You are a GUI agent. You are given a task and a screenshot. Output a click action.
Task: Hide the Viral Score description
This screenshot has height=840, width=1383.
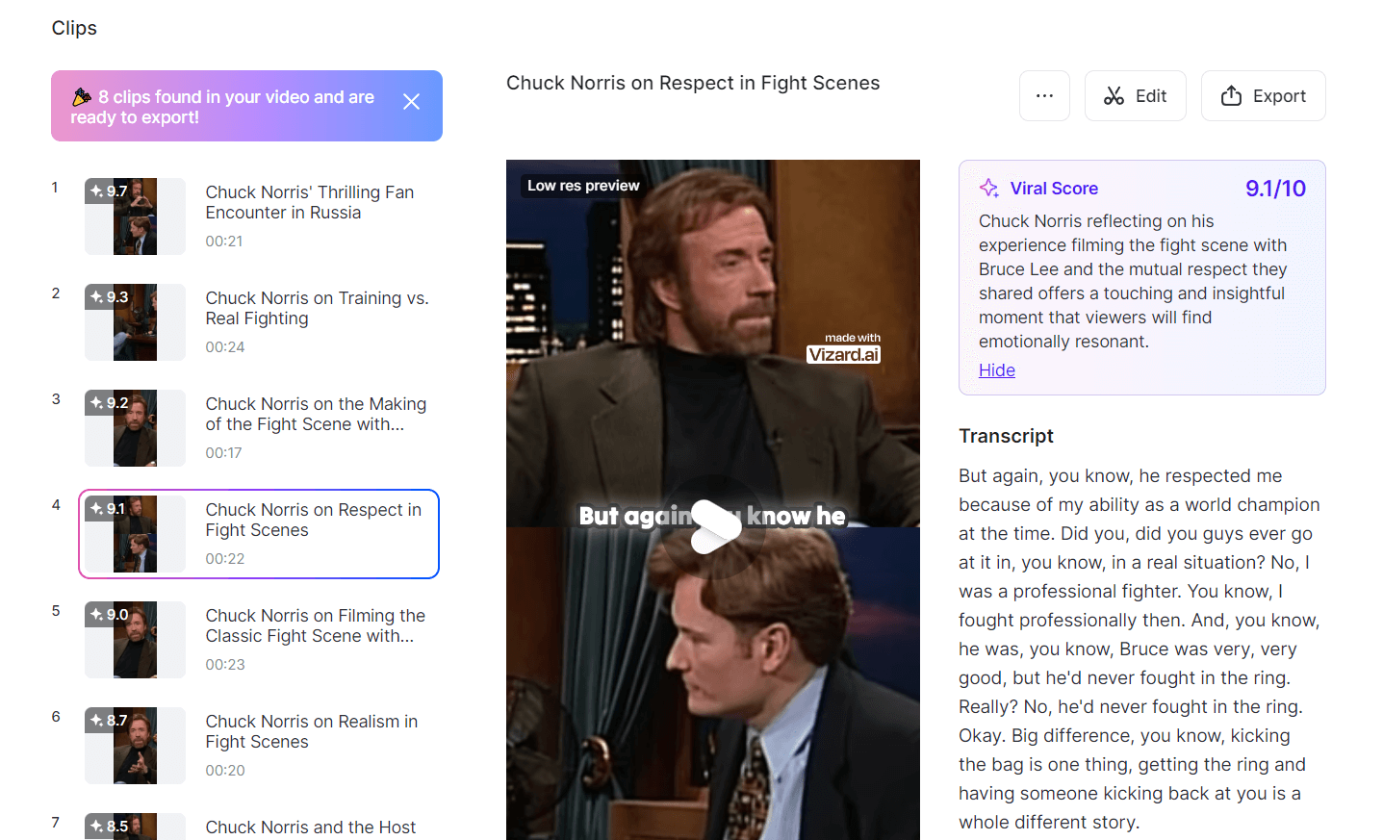click(996, 369)
